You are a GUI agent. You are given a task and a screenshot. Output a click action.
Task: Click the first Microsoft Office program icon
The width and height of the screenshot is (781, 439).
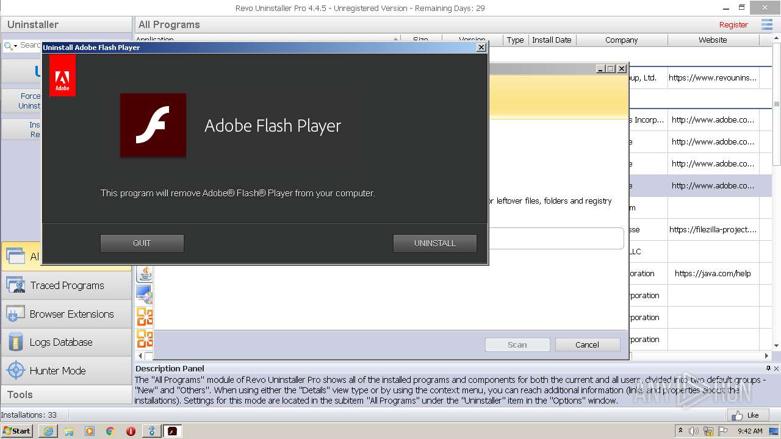(x=145, y=317)
